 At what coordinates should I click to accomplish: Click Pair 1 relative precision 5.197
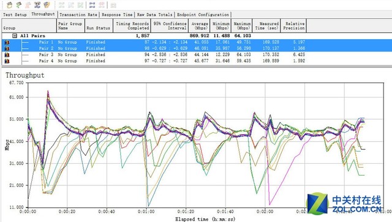(x=299, y=42)
